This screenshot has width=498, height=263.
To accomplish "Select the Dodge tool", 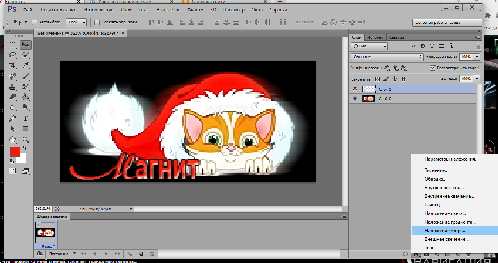I will pyautogui.click(x=25, y=107).
